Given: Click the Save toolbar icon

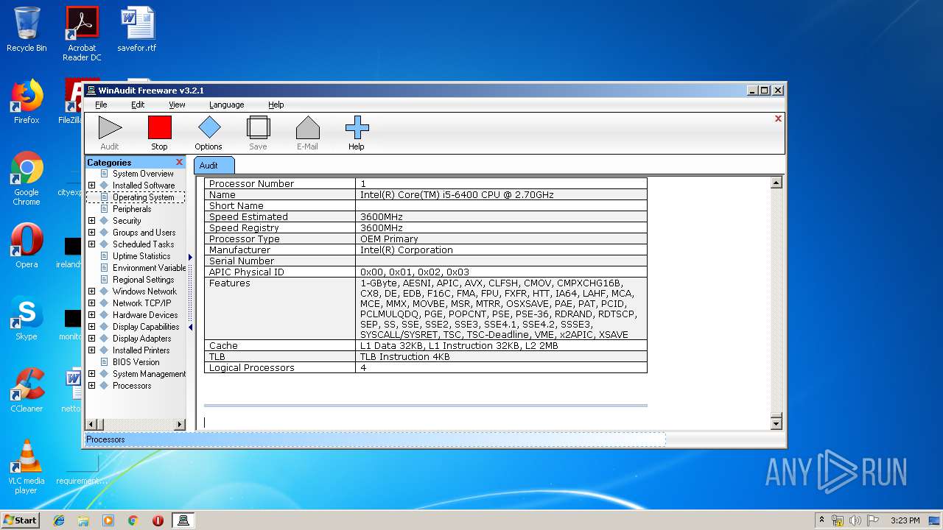Looking at the screenshot, I should tap(258, 128).
